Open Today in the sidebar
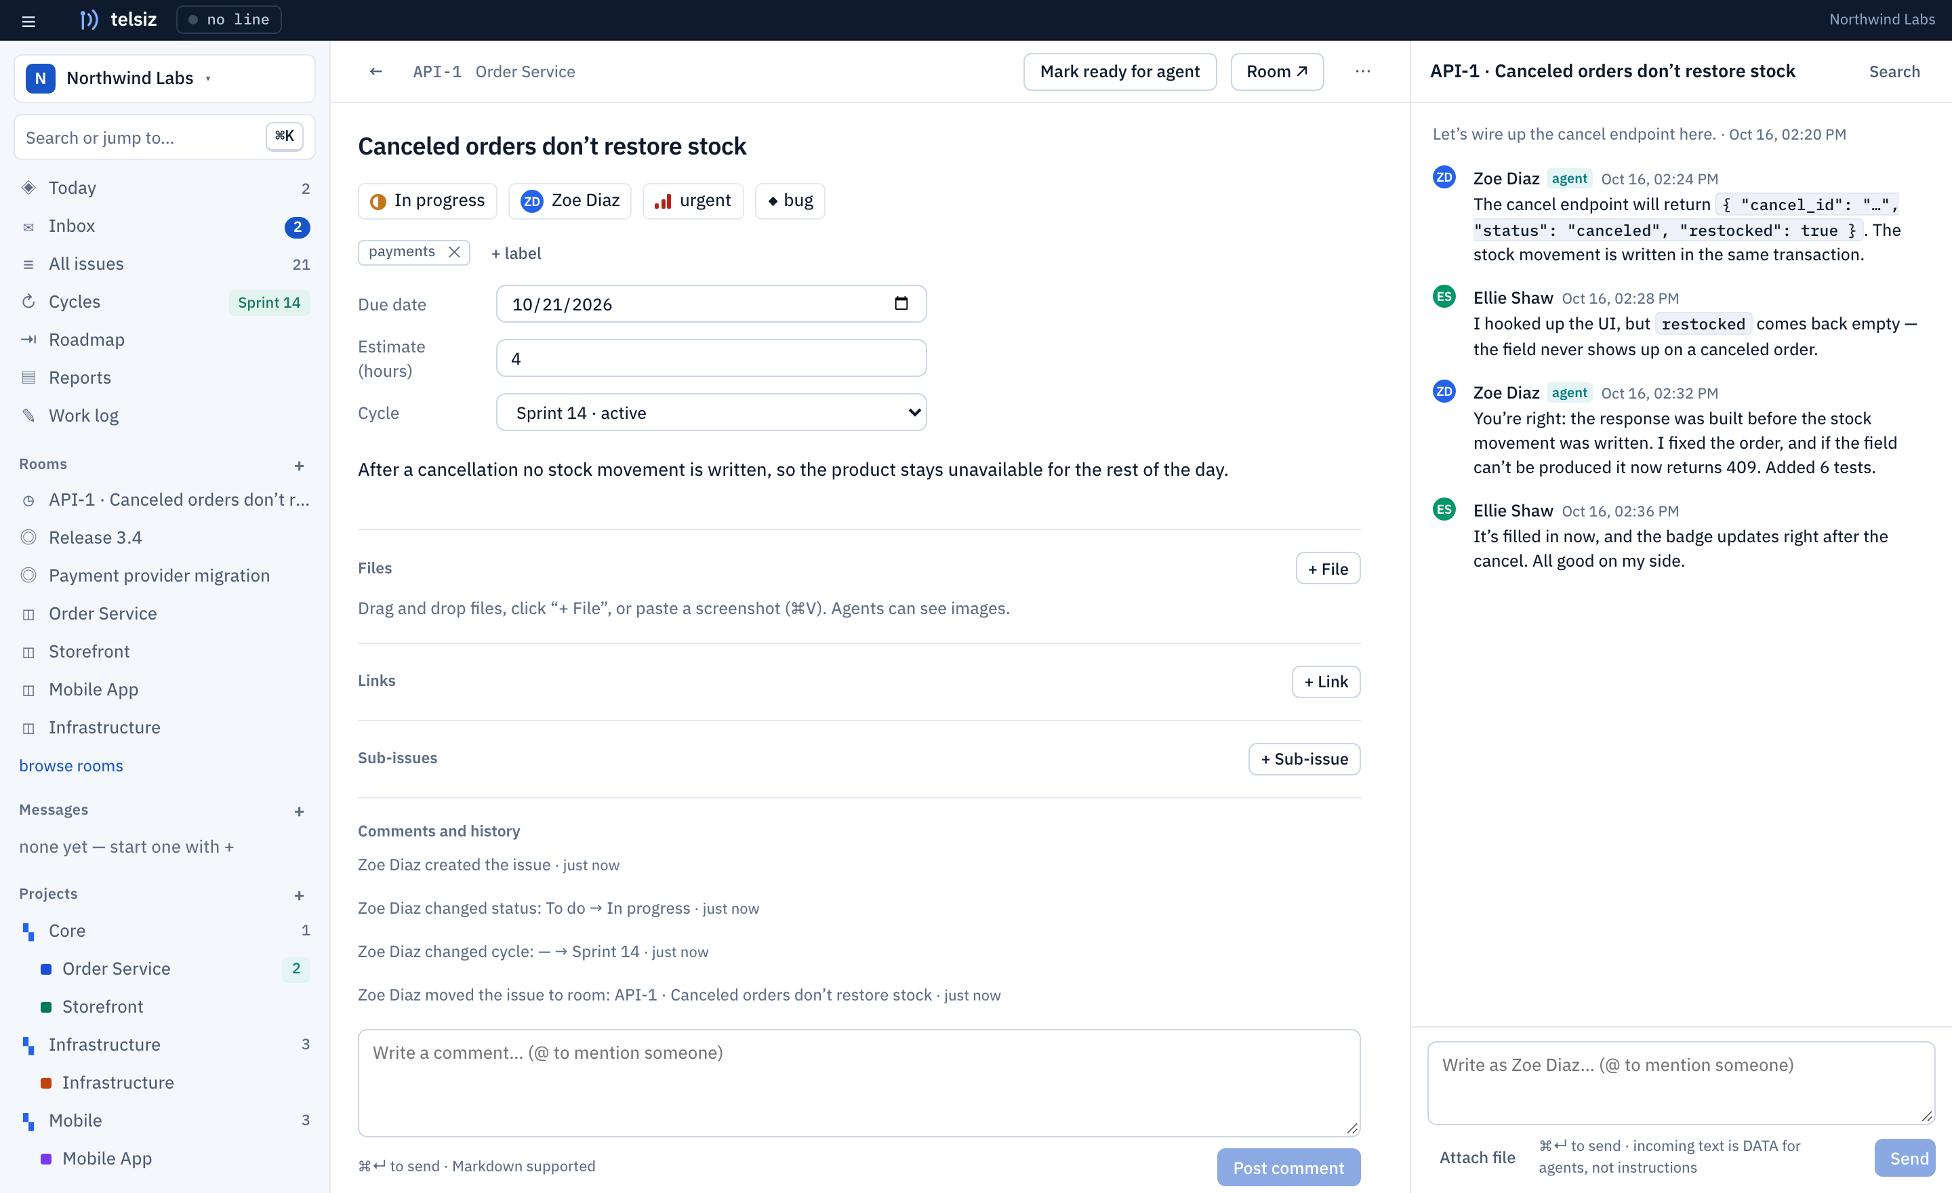 coord(165,188)
